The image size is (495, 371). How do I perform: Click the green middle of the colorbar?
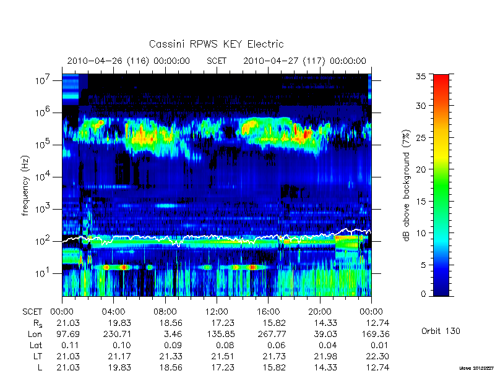pyautogui.click(x=441, y=185)
